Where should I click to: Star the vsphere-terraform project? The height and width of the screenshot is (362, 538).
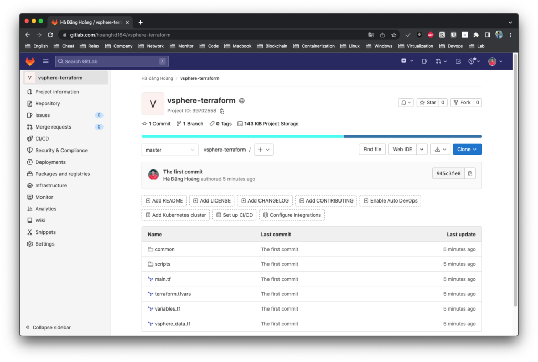[428, 102]
